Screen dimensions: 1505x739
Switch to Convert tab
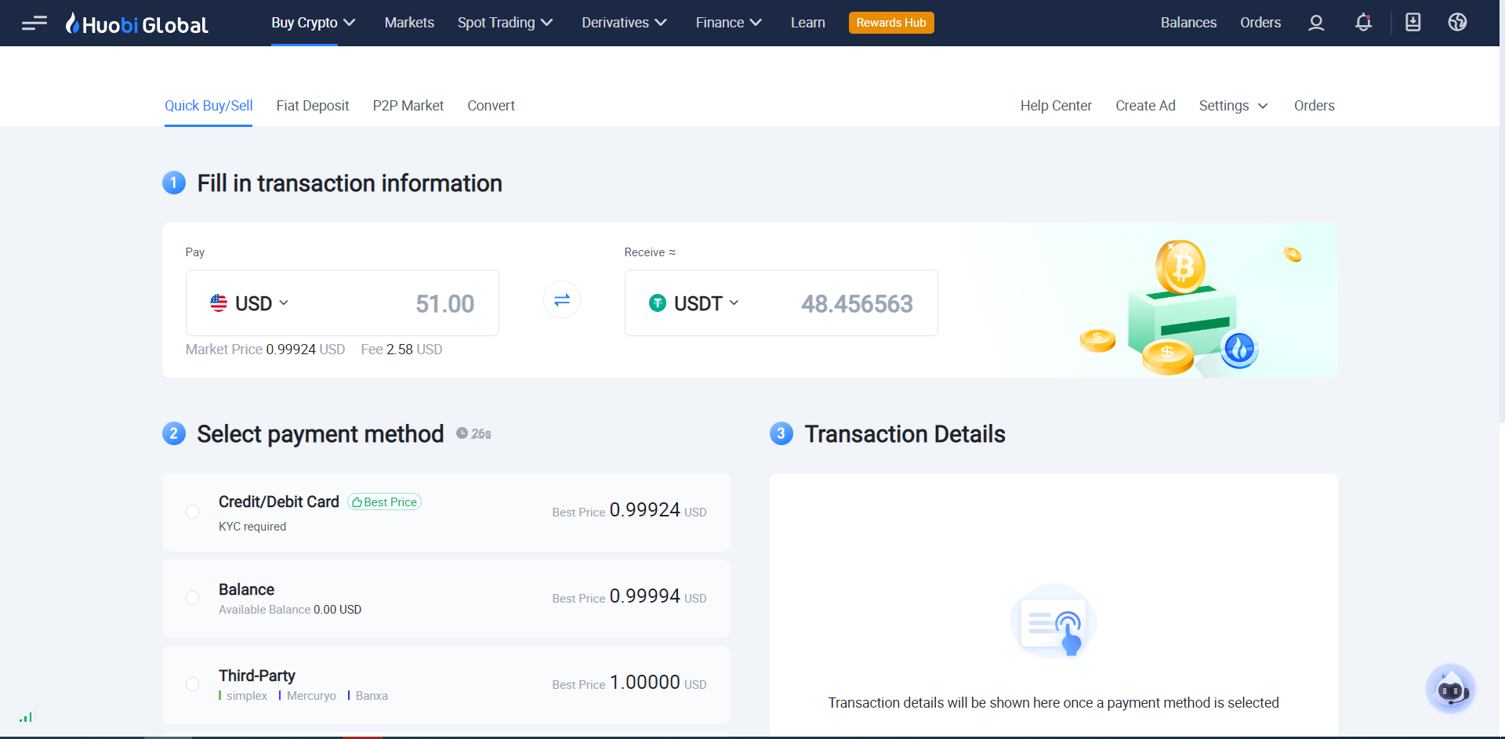[491, 106]
